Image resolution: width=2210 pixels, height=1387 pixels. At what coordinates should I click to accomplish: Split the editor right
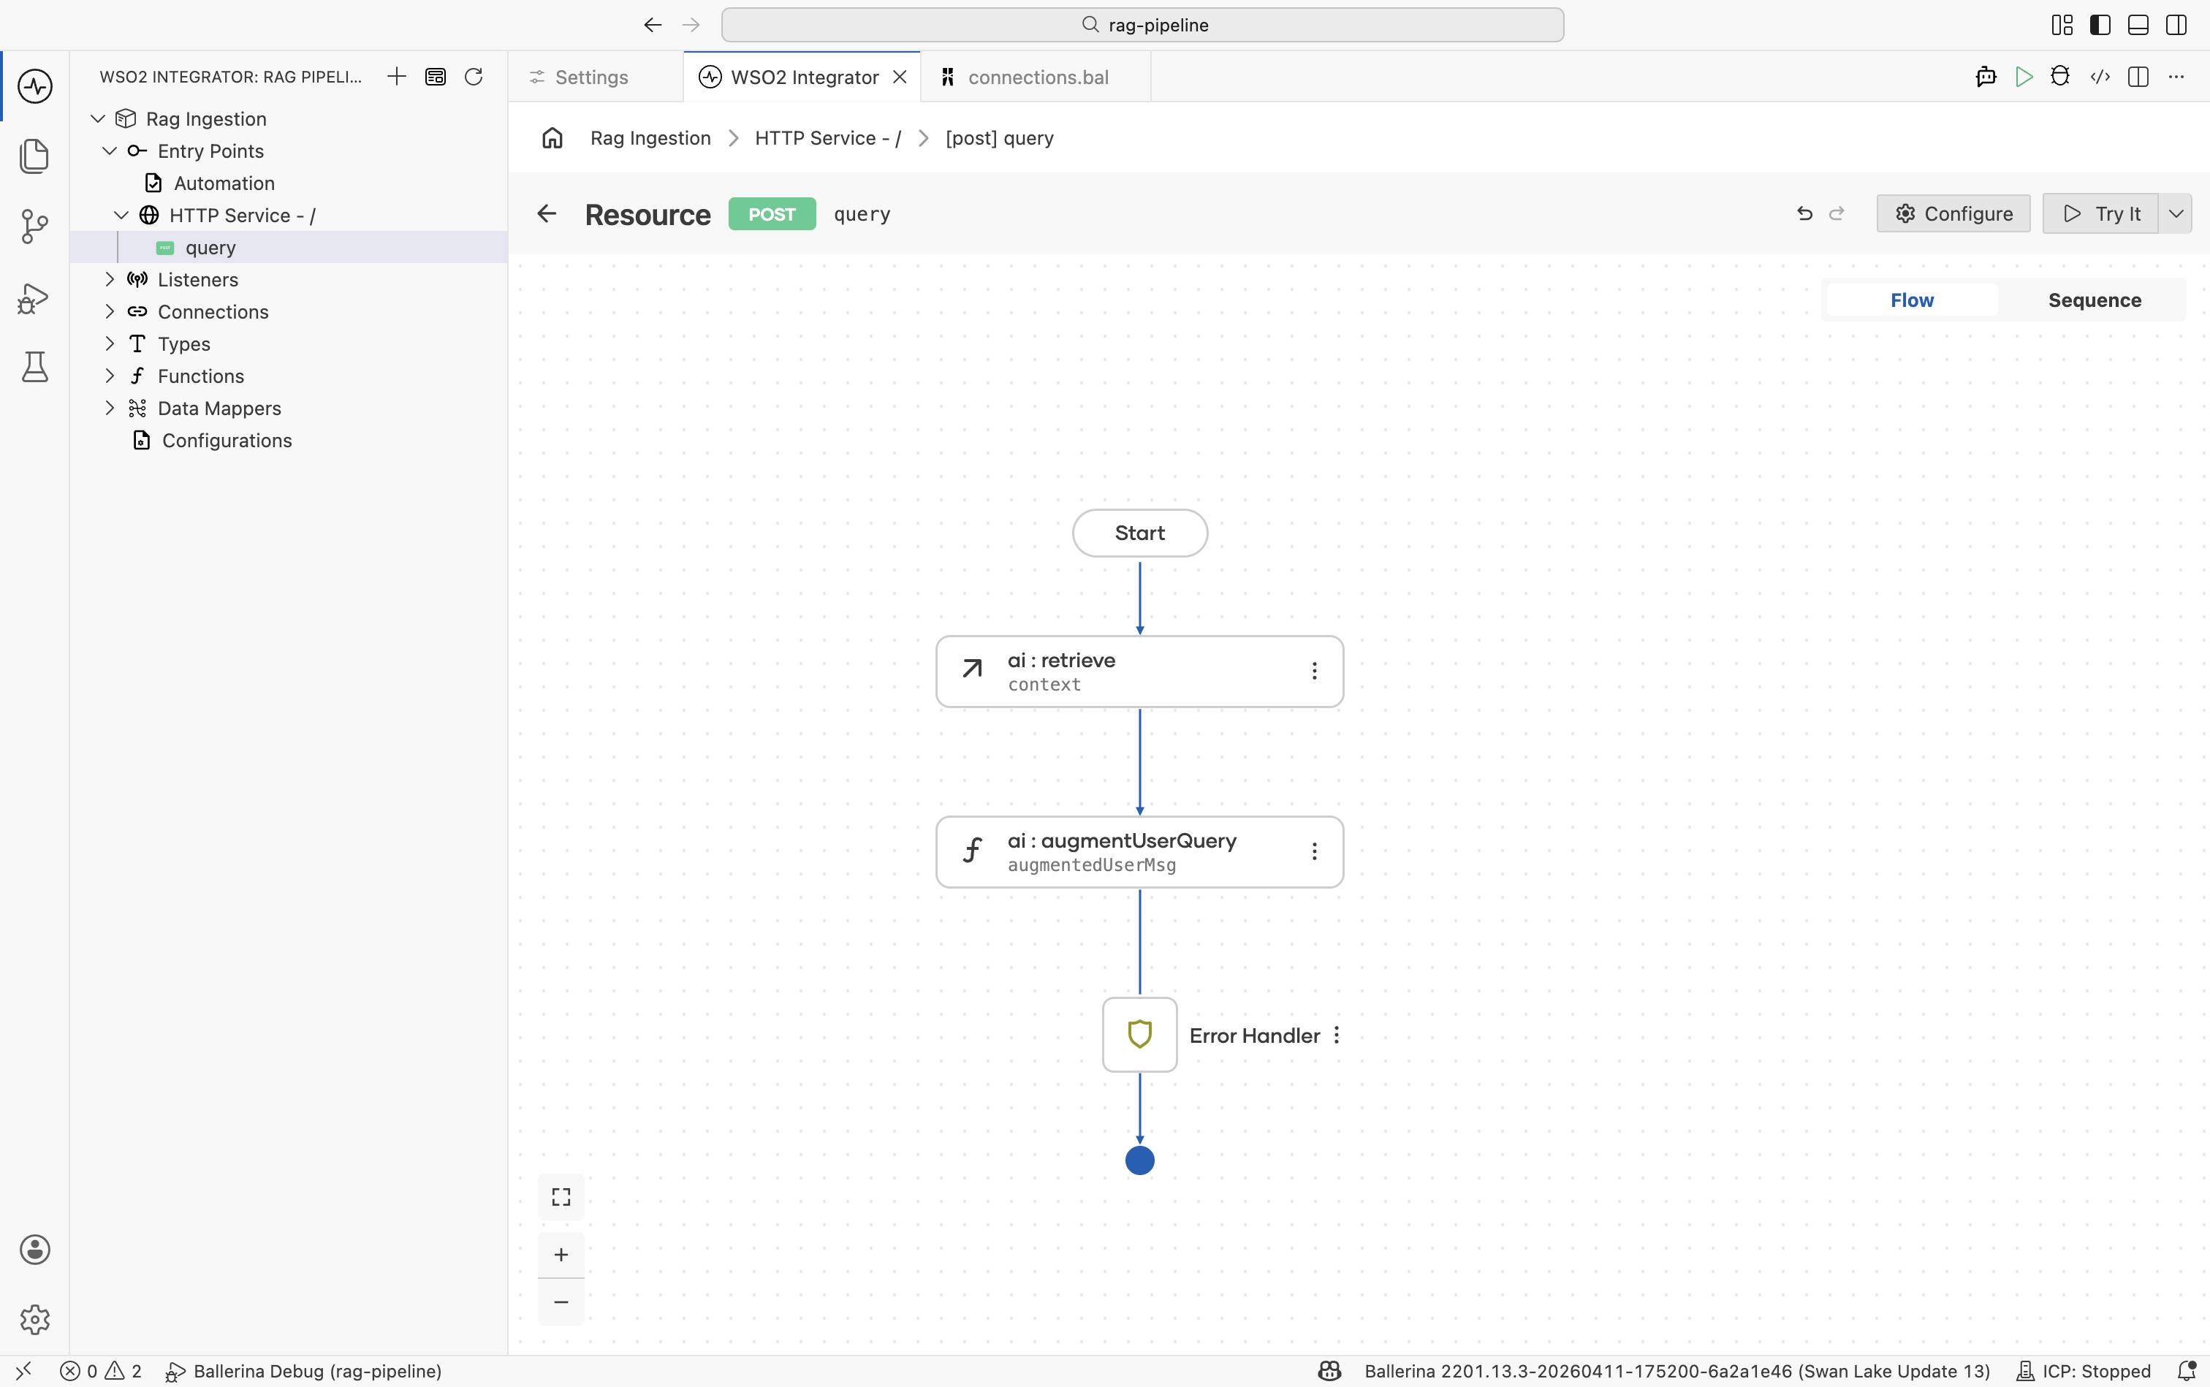click(2138, 77)
